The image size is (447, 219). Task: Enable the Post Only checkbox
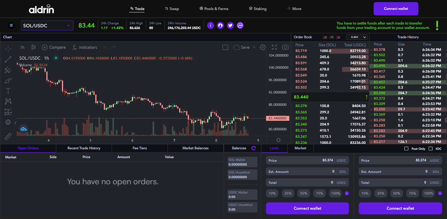pyautogui.click(x=406, y=149)
